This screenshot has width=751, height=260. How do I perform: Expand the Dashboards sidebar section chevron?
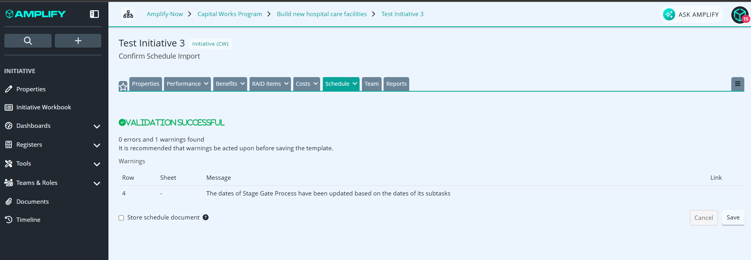(97, 127)
